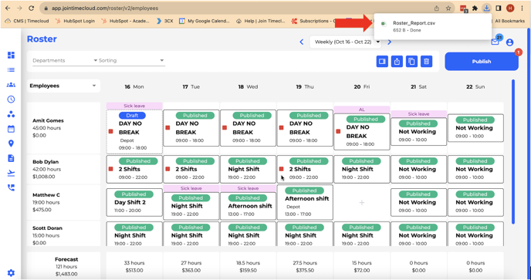Image resolution: width=531 pixels, height=280 pixels.
Task: Click Sick leave tag on Matthew C Tuesday
Action: coord(191,188)
